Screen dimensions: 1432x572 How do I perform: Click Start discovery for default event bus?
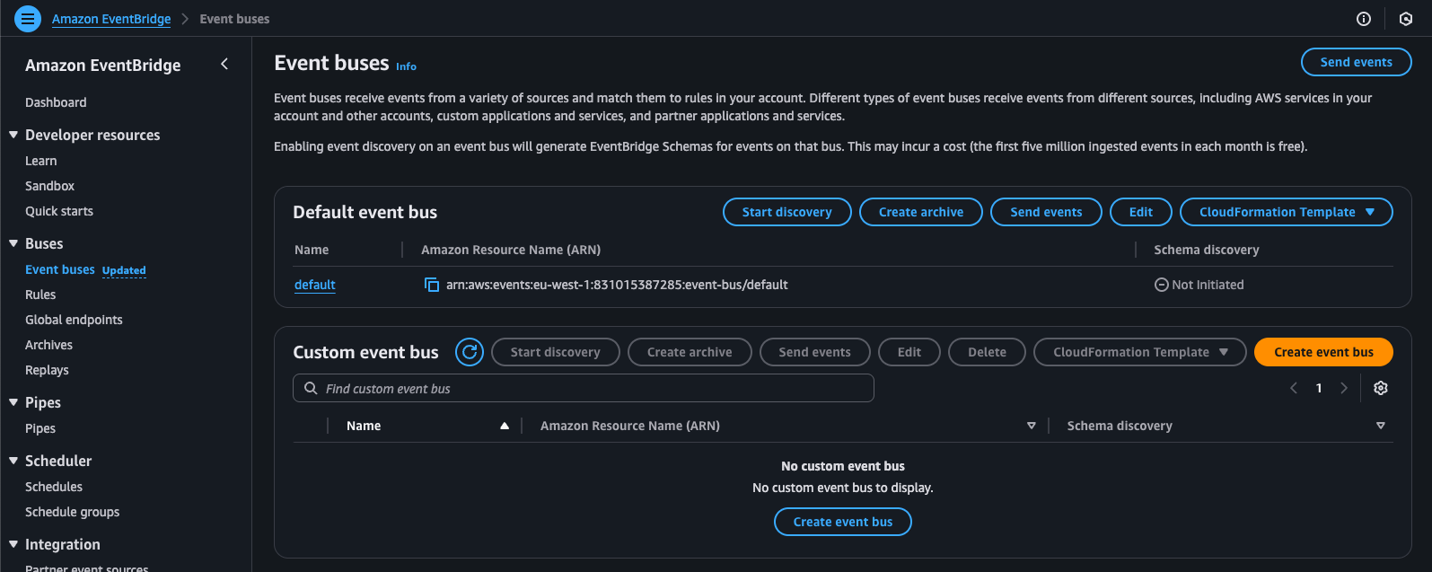[786, 212]
